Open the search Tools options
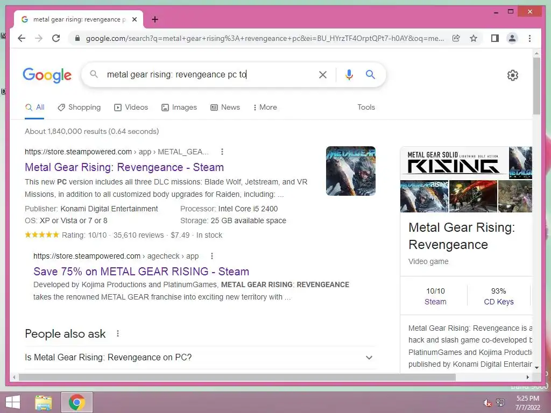This screenshot has width=551, height=413. 366,108
